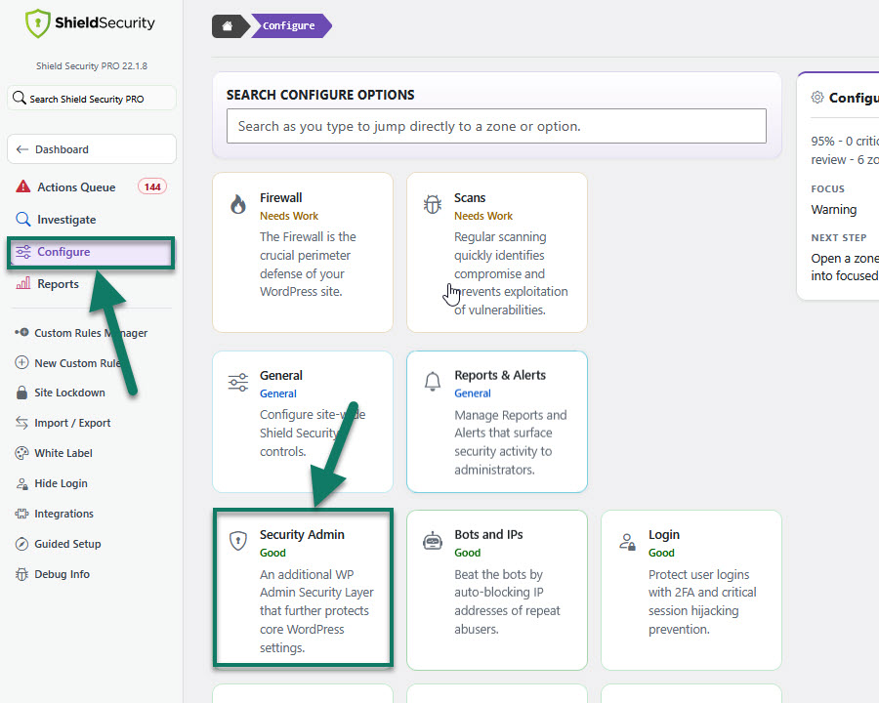Create a New Custom Rule
The width and height of the screenshot is (879, 703).
coord(77,362)
